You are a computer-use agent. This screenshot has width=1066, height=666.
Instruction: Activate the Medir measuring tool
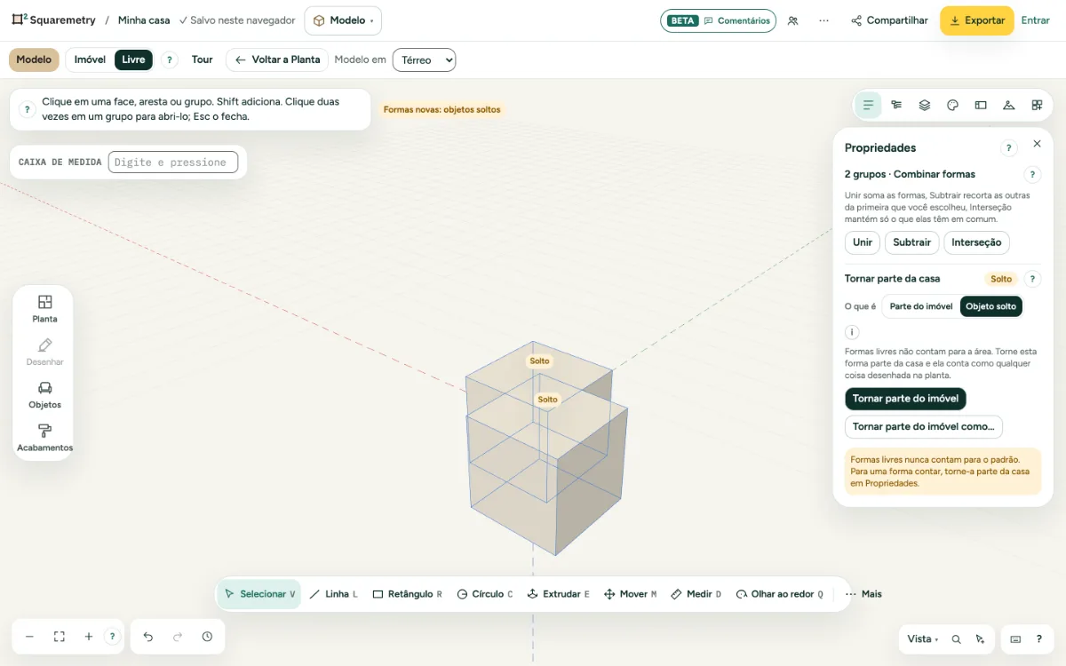pos(696,594)
